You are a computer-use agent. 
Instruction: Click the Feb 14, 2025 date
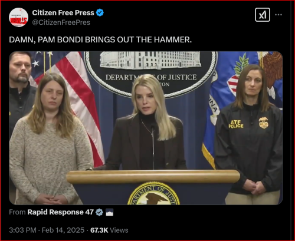63,230
